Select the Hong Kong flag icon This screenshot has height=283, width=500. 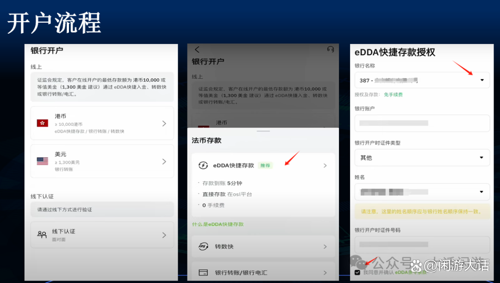point(43,123)
